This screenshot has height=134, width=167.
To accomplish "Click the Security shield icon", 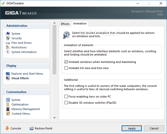I will coord(8,38).
